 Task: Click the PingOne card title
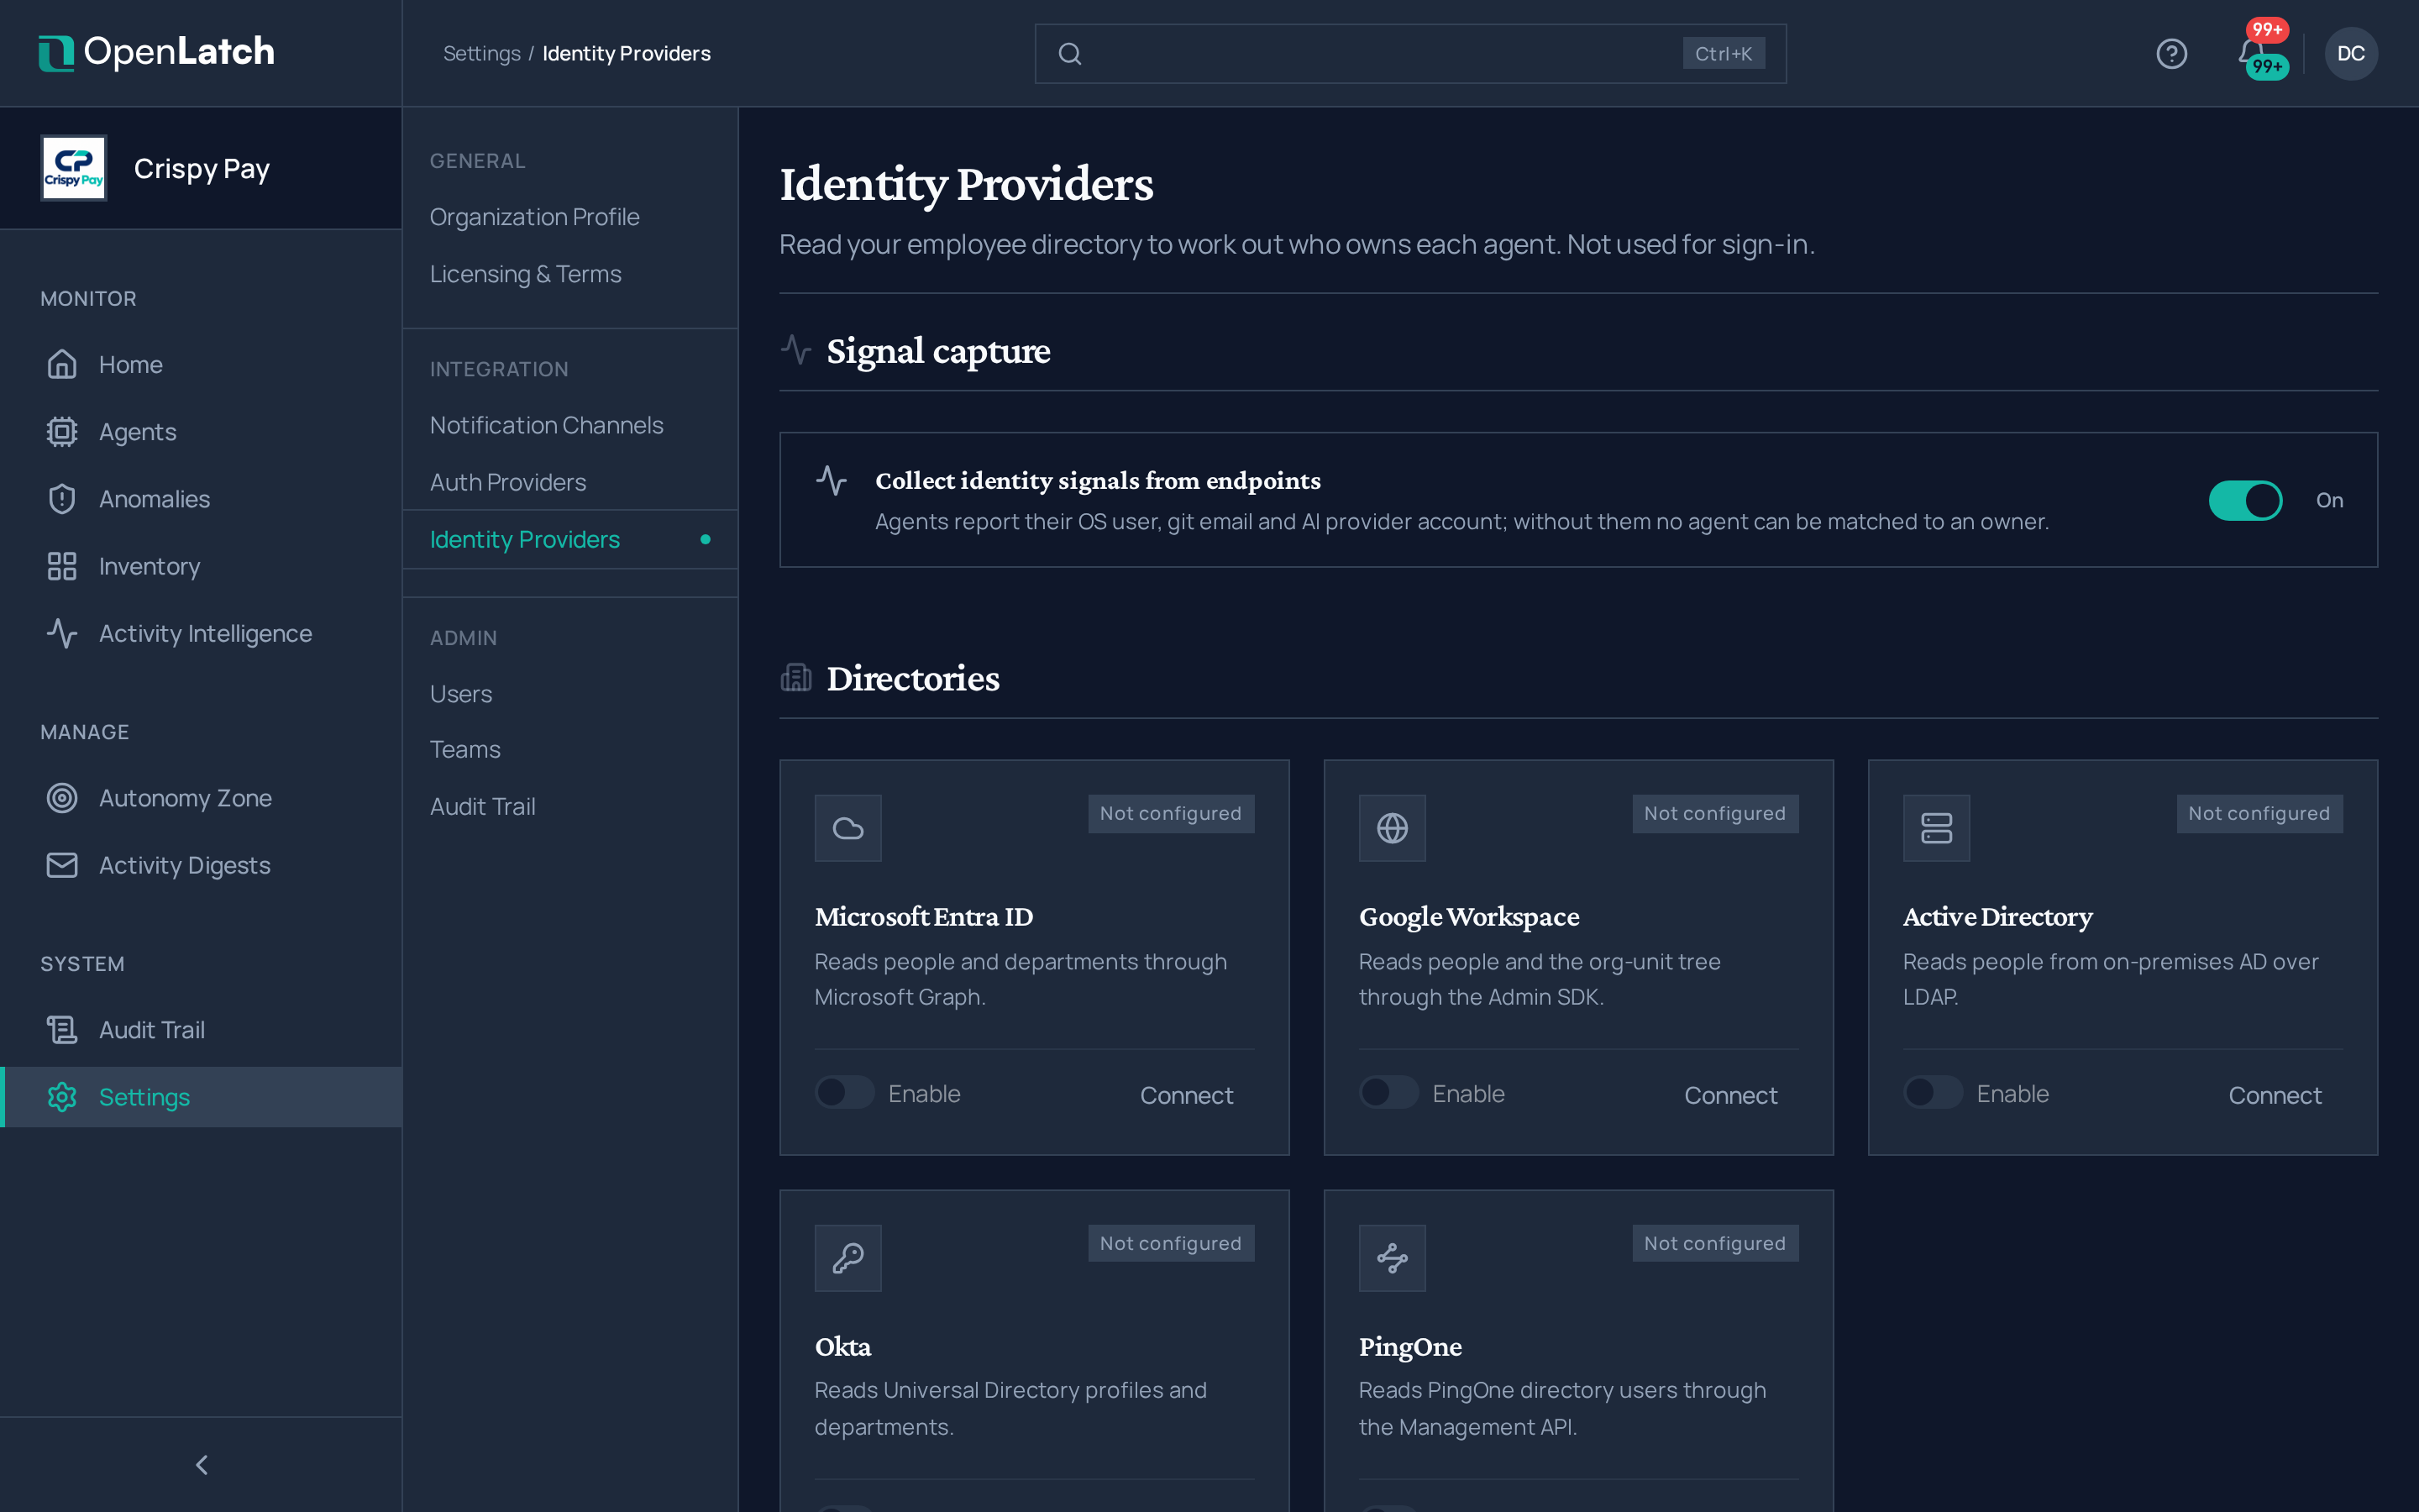[1409, 1347]
